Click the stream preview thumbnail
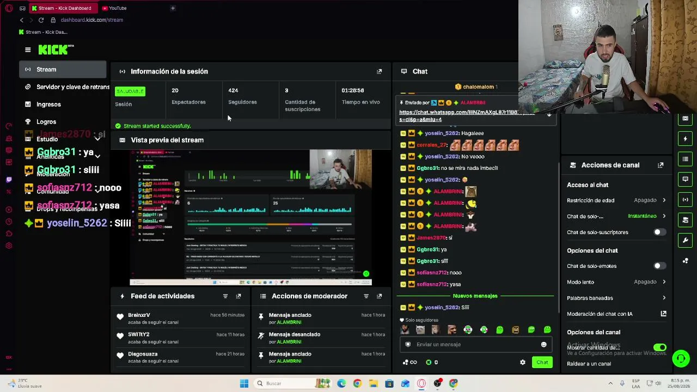 [251, 217]
